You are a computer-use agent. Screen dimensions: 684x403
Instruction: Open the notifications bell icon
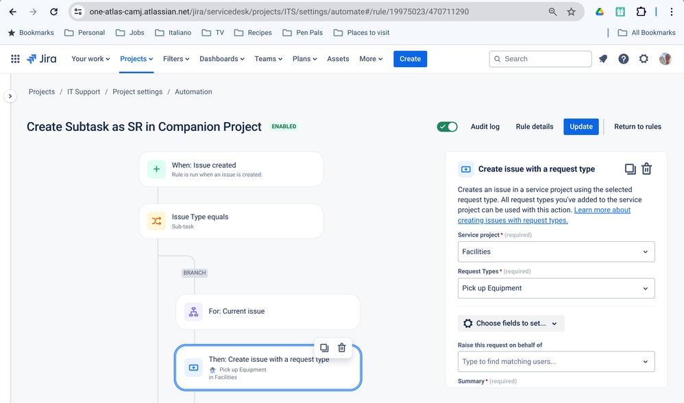click(603, 59)
